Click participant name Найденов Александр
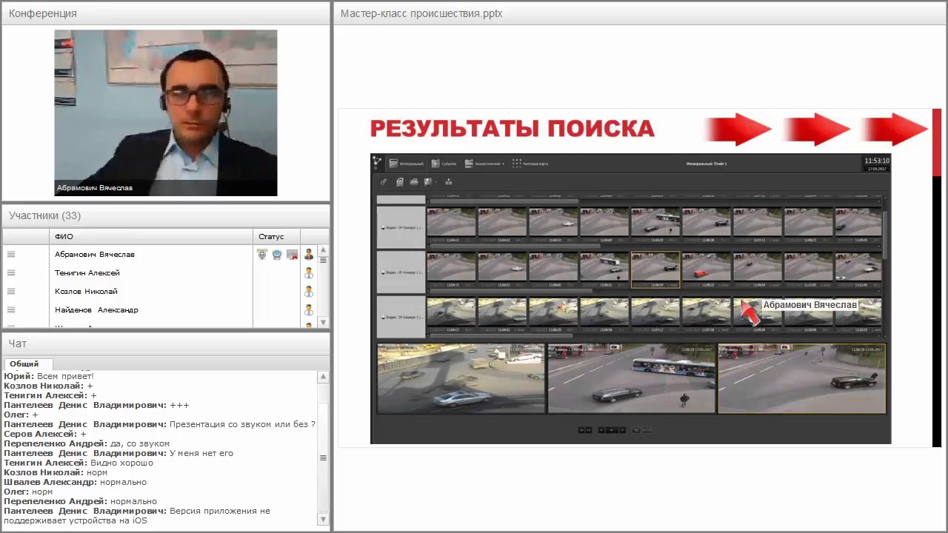The height and width of the screenshot is (533, 948). [96, 309]
